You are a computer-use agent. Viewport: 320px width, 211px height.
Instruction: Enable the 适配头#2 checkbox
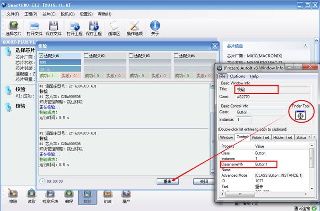pyautogui.click(x=86, y=56)
